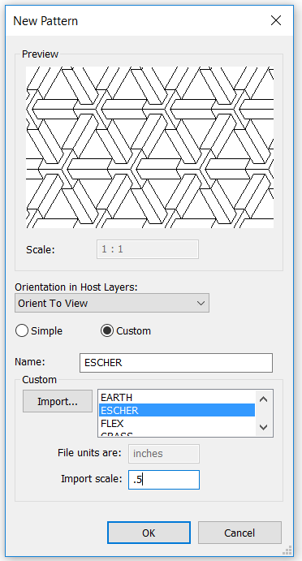Viewport: 302px width, 561px height.
Task: Select FLEX in the pattern list
Action: coord(177,423)
